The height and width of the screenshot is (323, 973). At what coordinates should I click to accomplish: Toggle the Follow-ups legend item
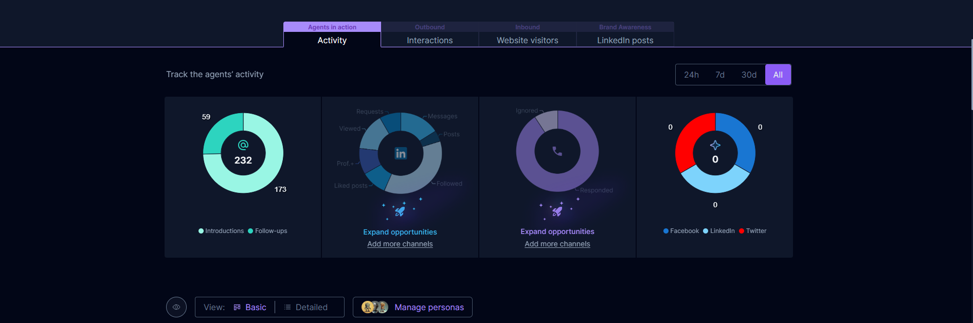(x=267, y=231)
